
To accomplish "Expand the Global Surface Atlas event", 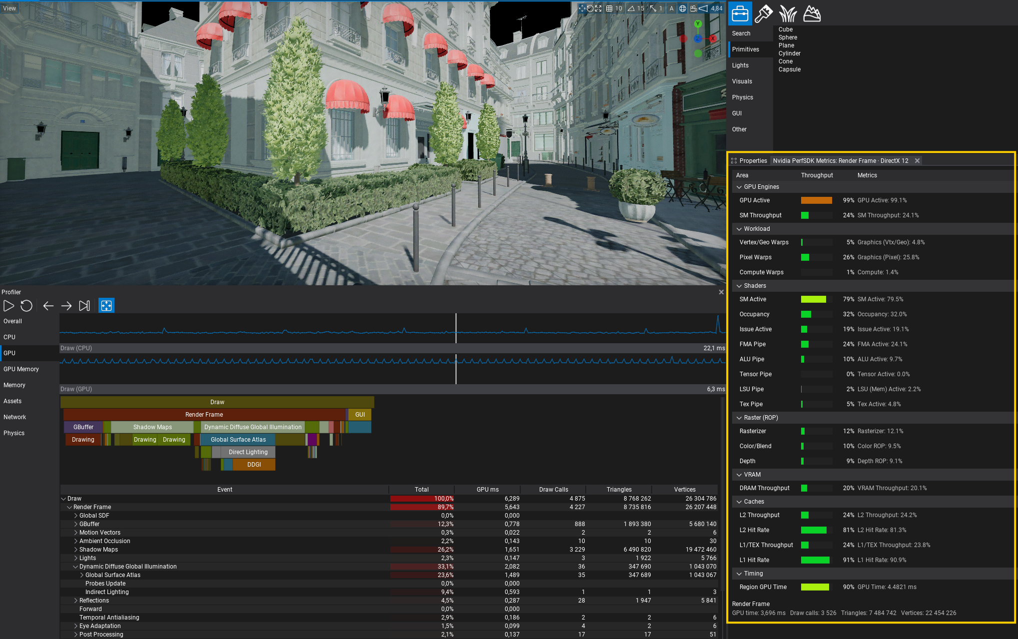I will pos(81,575).
